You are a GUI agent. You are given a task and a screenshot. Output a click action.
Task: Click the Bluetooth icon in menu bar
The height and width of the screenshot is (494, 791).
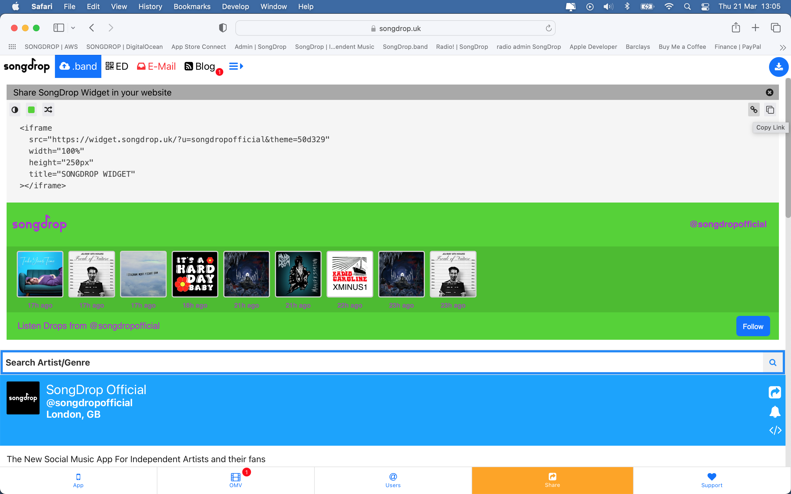(627, 7)
